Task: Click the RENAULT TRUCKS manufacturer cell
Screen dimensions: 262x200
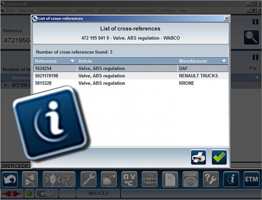Action: click(203, 76)
